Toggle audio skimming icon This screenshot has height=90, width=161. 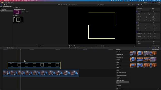click(150, 48)
